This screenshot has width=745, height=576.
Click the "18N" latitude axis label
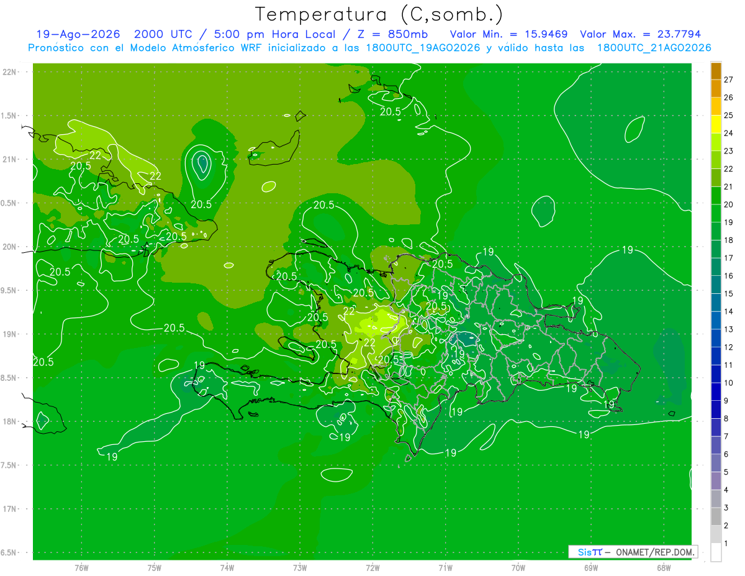pos(11,422)
